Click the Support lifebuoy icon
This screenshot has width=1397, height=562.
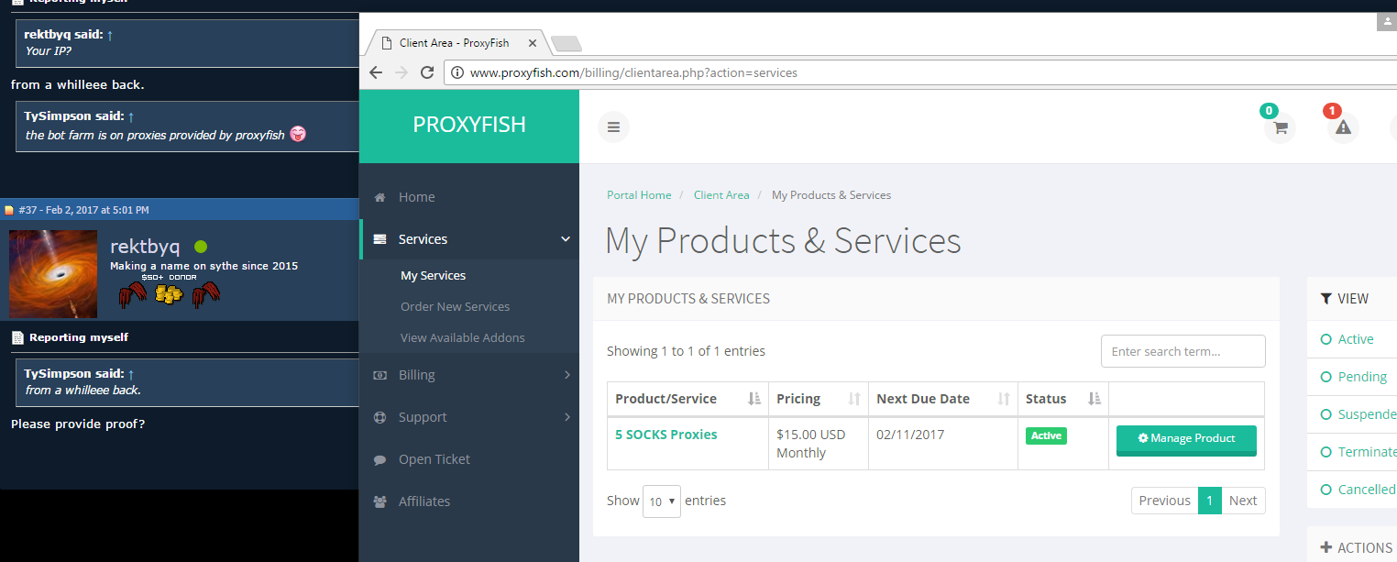click(x=380, y=417)
